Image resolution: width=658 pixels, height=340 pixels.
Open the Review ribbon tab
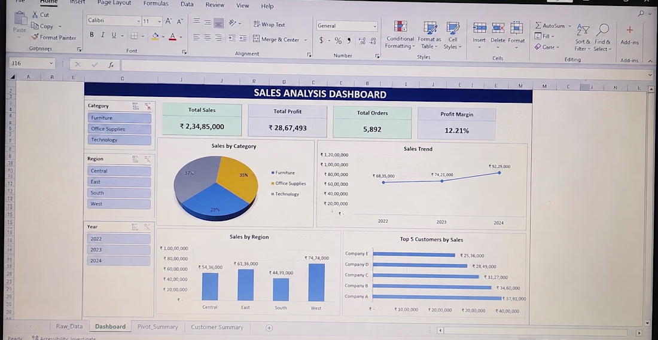click(x=215, y=5)
